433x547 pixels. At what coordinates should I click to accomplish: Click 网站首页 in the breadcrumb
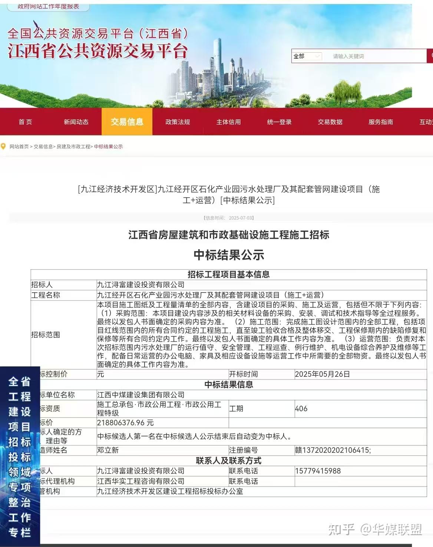pos(19,146)
